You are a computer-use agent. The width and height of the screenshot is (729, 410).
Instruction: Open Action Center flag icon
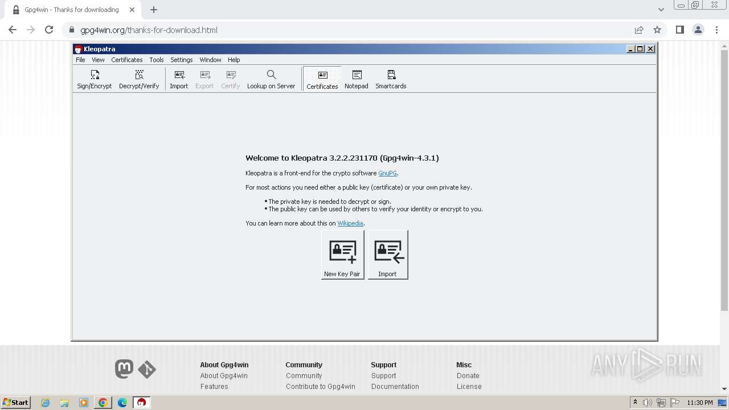pyautogui.click(x=674, y=403)
